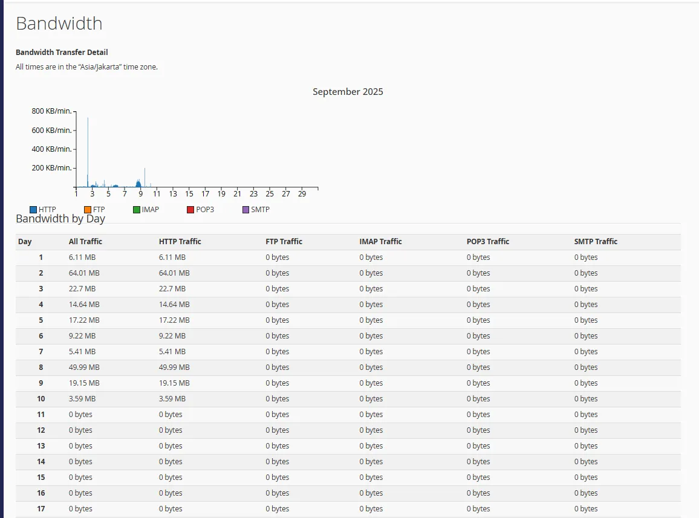Select the HTTP Traffic column header

(180, 242)
